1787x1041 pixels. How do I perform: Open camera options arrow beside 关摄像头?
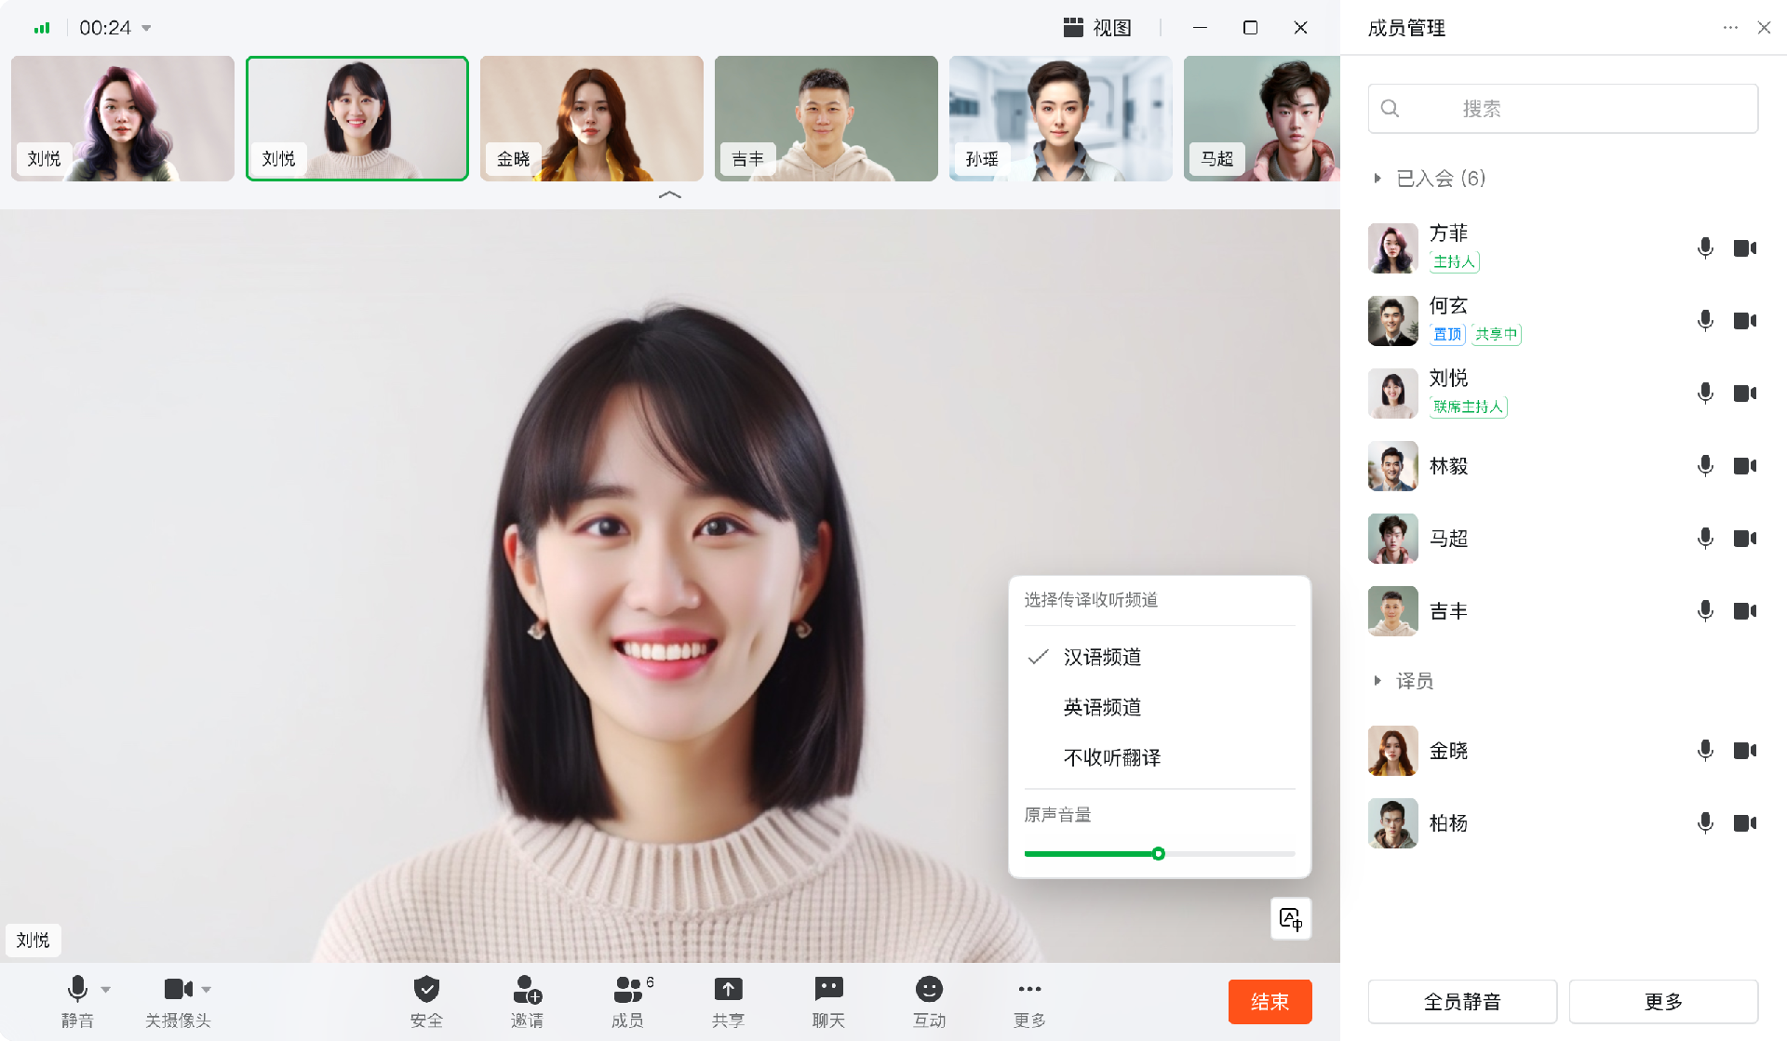click(x=207, y=990)
